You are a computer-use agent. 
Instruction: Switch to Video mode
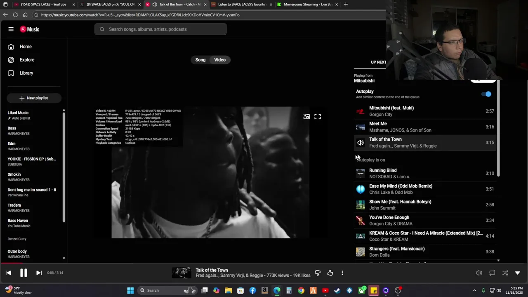(220, 60)
